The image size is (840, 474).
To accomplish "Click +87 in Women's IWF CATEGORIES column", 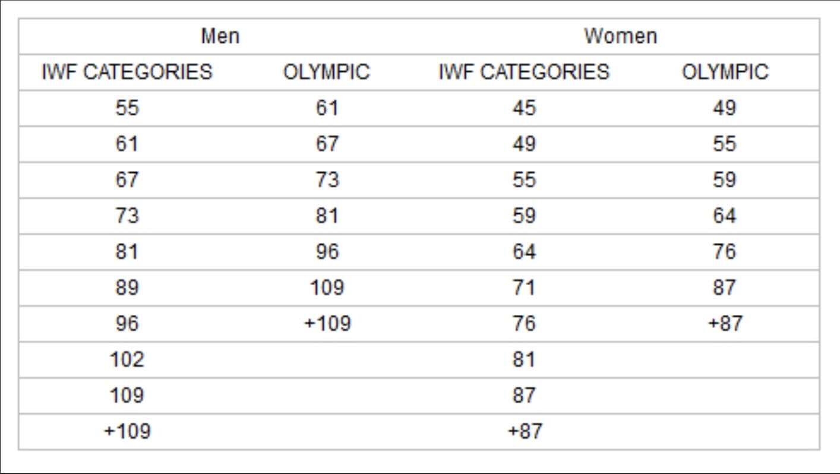I will (523, 431).
